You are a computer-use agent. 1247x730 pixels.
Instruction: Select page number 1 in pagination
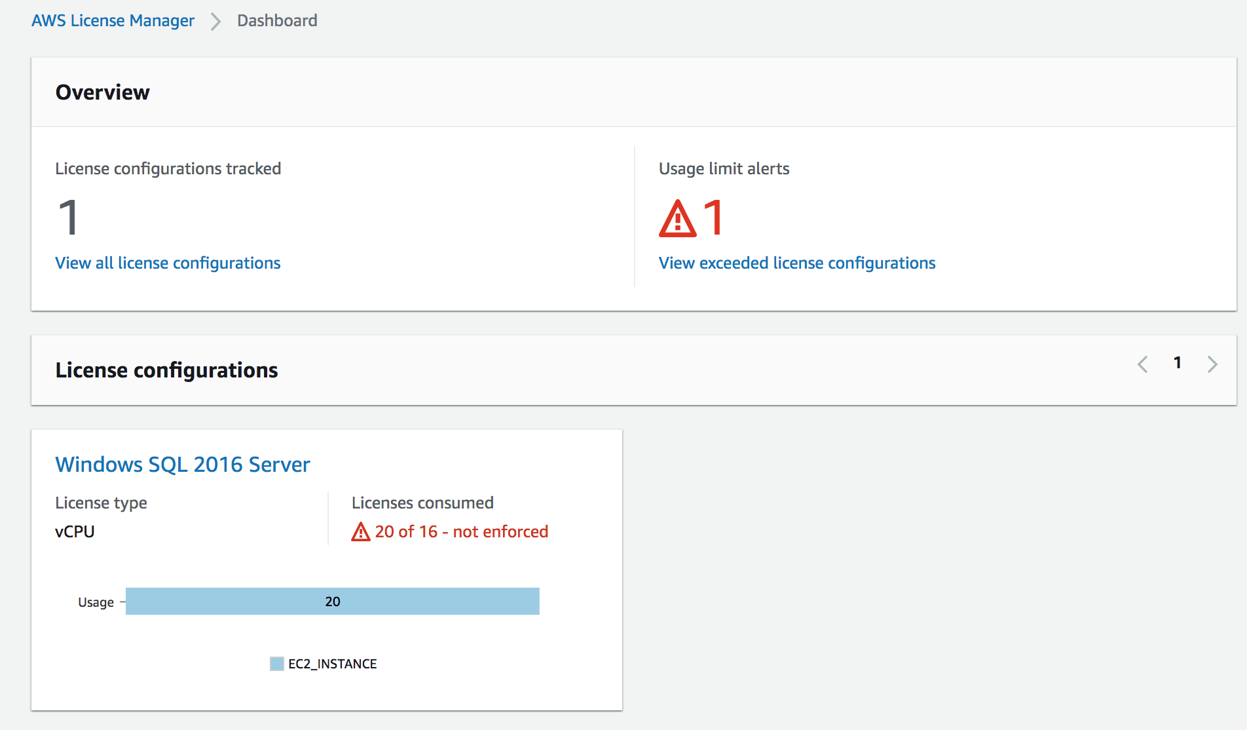1178,363
